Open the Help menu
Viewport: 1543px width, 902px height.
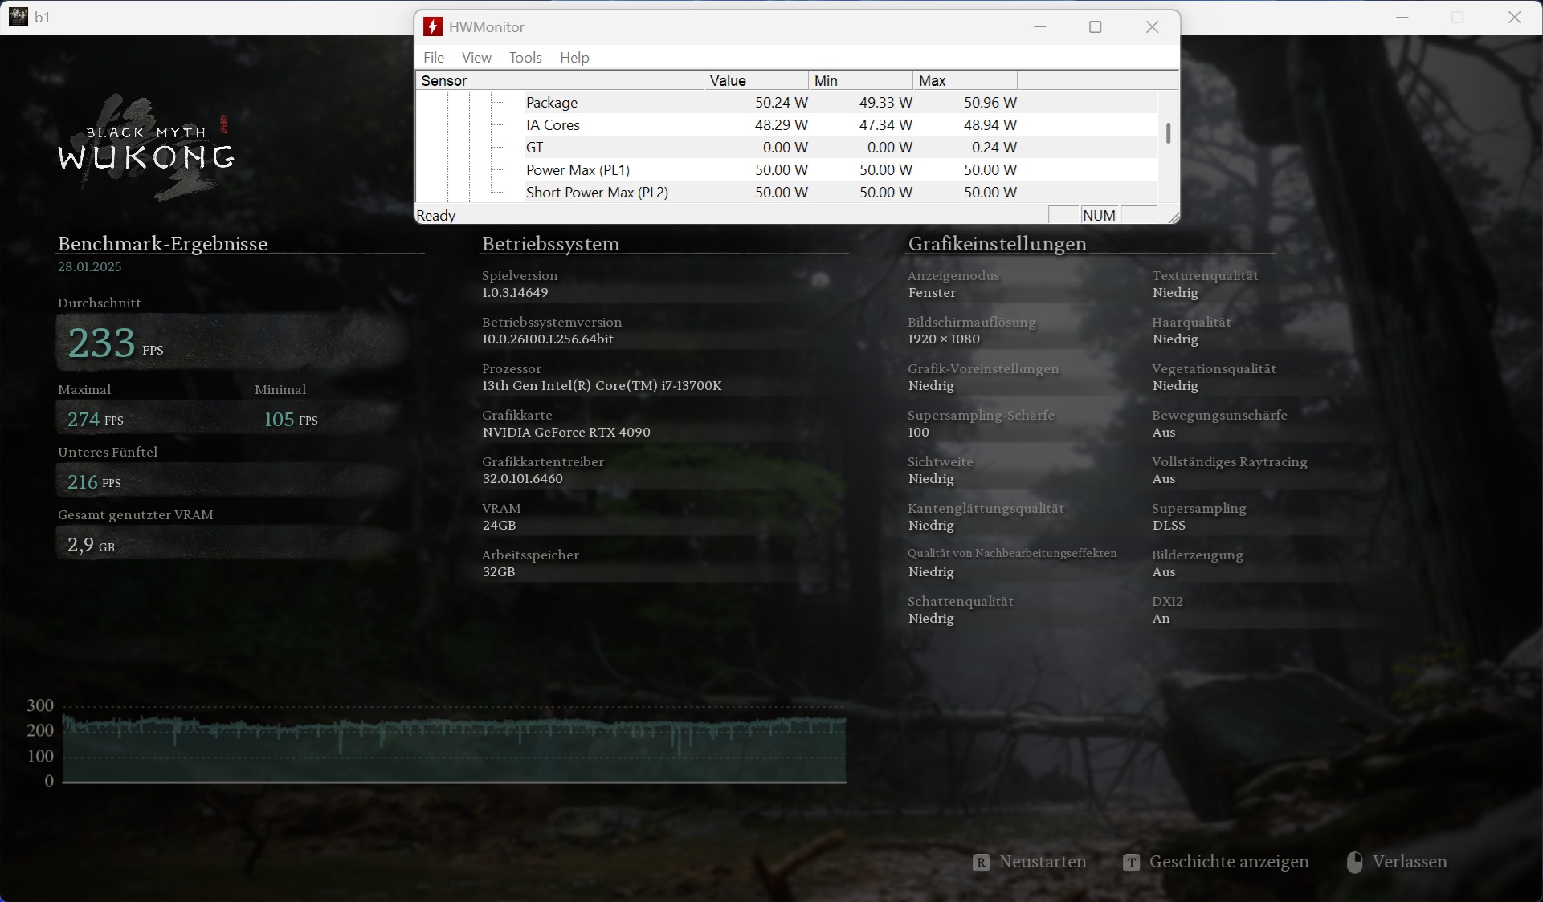[574, 58]
